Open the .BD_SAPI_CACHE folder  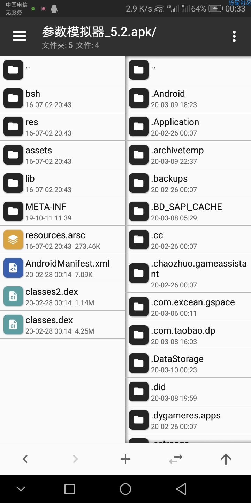(x=189, y=211)
